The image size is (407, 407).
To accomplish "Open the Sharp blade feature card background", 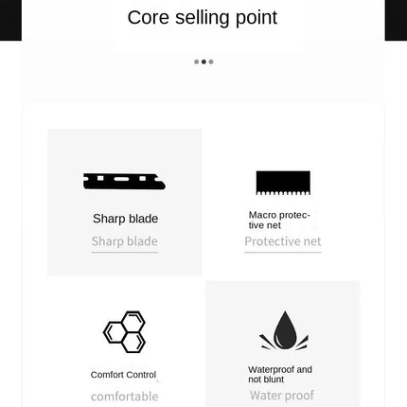I will [x=125, y=202].
